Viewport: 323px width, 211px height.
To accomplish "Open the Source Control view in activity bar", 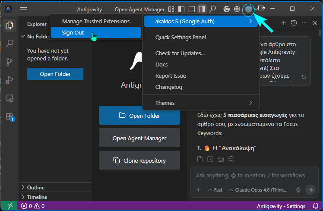I will click(9, 62).
